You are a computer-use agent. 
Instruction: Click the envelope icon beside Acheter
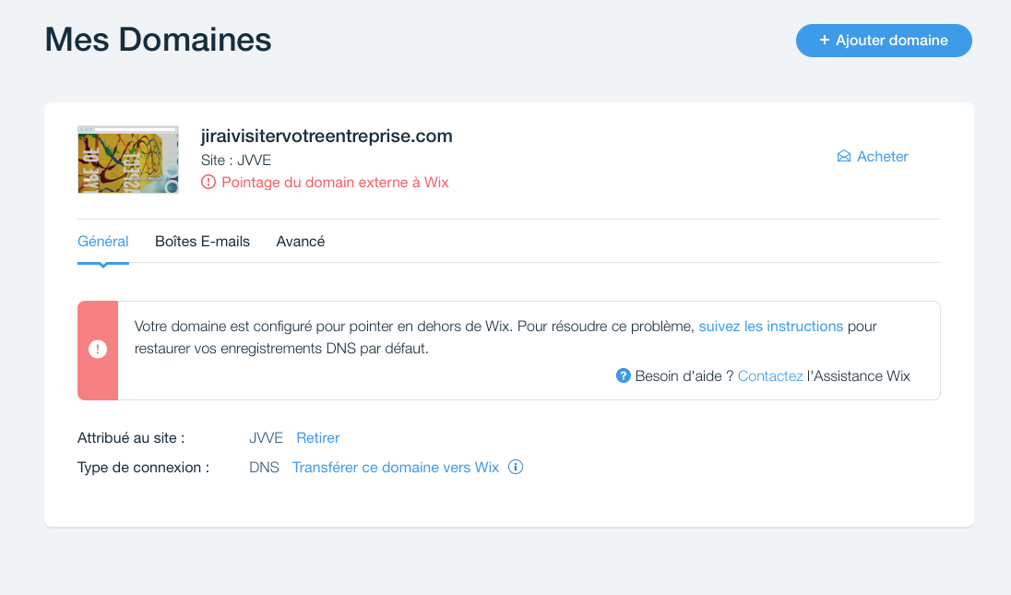point(844,156)
